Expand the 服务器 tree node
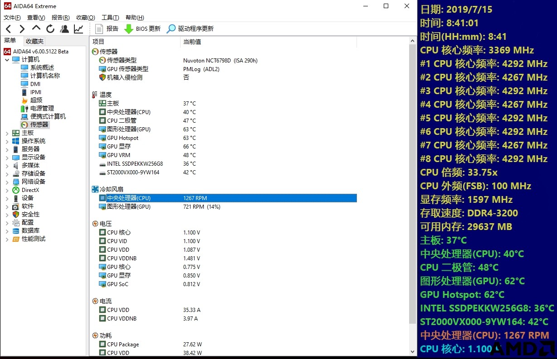Screen dimensions: 557x359 tap(7, 149)
